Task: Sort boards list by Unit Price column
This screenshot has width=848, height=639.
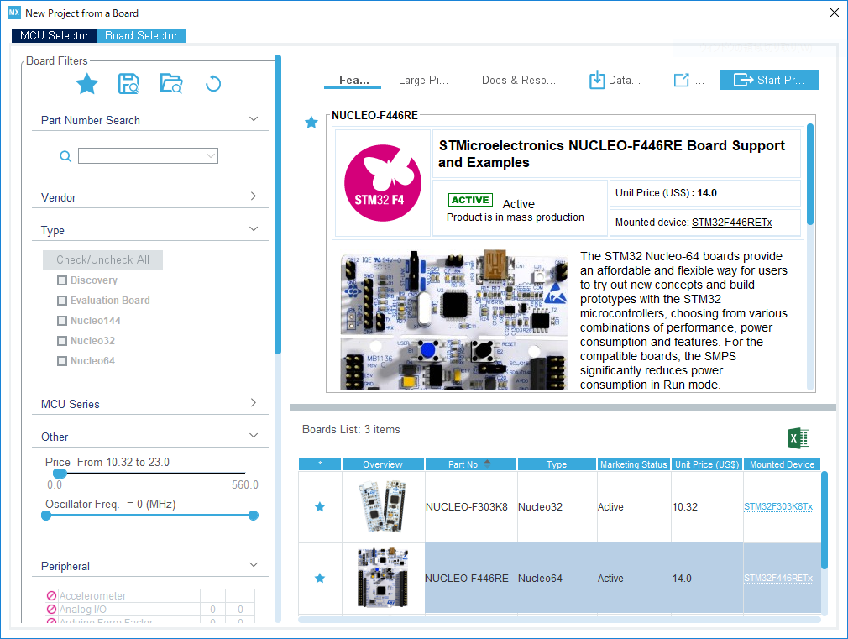Action: pyautogui.click(x=707, y=464)
